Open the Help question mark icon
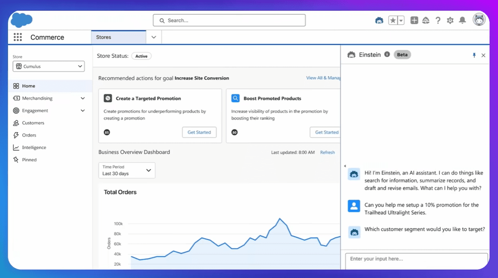The height and width of the screenshot is (278, 498). [x=438, y=20]
